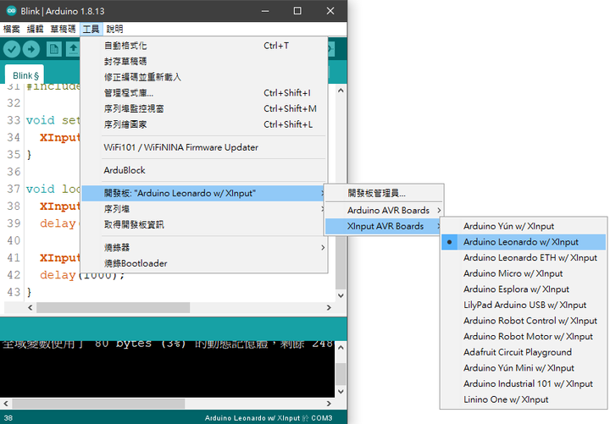Screen dimensions: 610x424
Task: Expand Arduino AVR Boards submenu
Action: pos(384,210)
